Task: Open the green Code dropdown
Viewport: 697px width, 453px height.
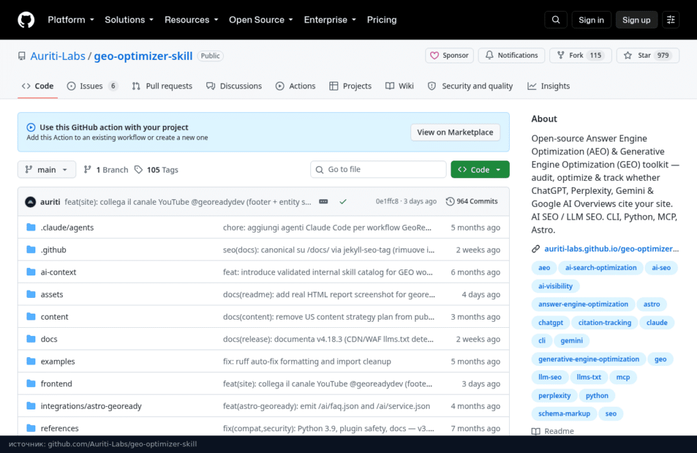Action: click(x=480, y=169)
